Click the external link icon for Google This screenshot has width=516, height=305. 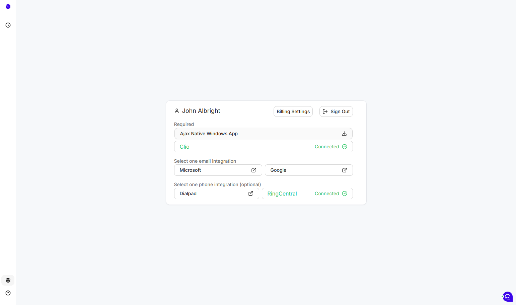[345, 170]
